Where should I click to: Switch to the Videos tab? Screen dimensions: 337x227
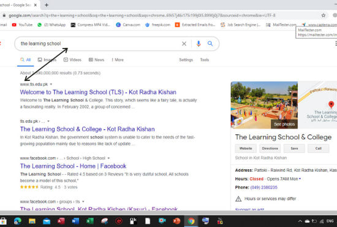pyautogui.click(x=72, y=60)
